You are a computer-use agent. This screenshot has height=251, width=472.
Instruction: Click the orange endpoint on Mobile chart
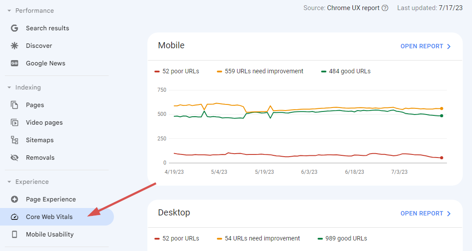click(x=441, y=108)
